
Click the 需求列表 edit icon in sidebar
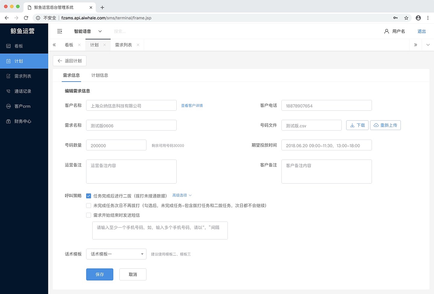pos(8,76)
